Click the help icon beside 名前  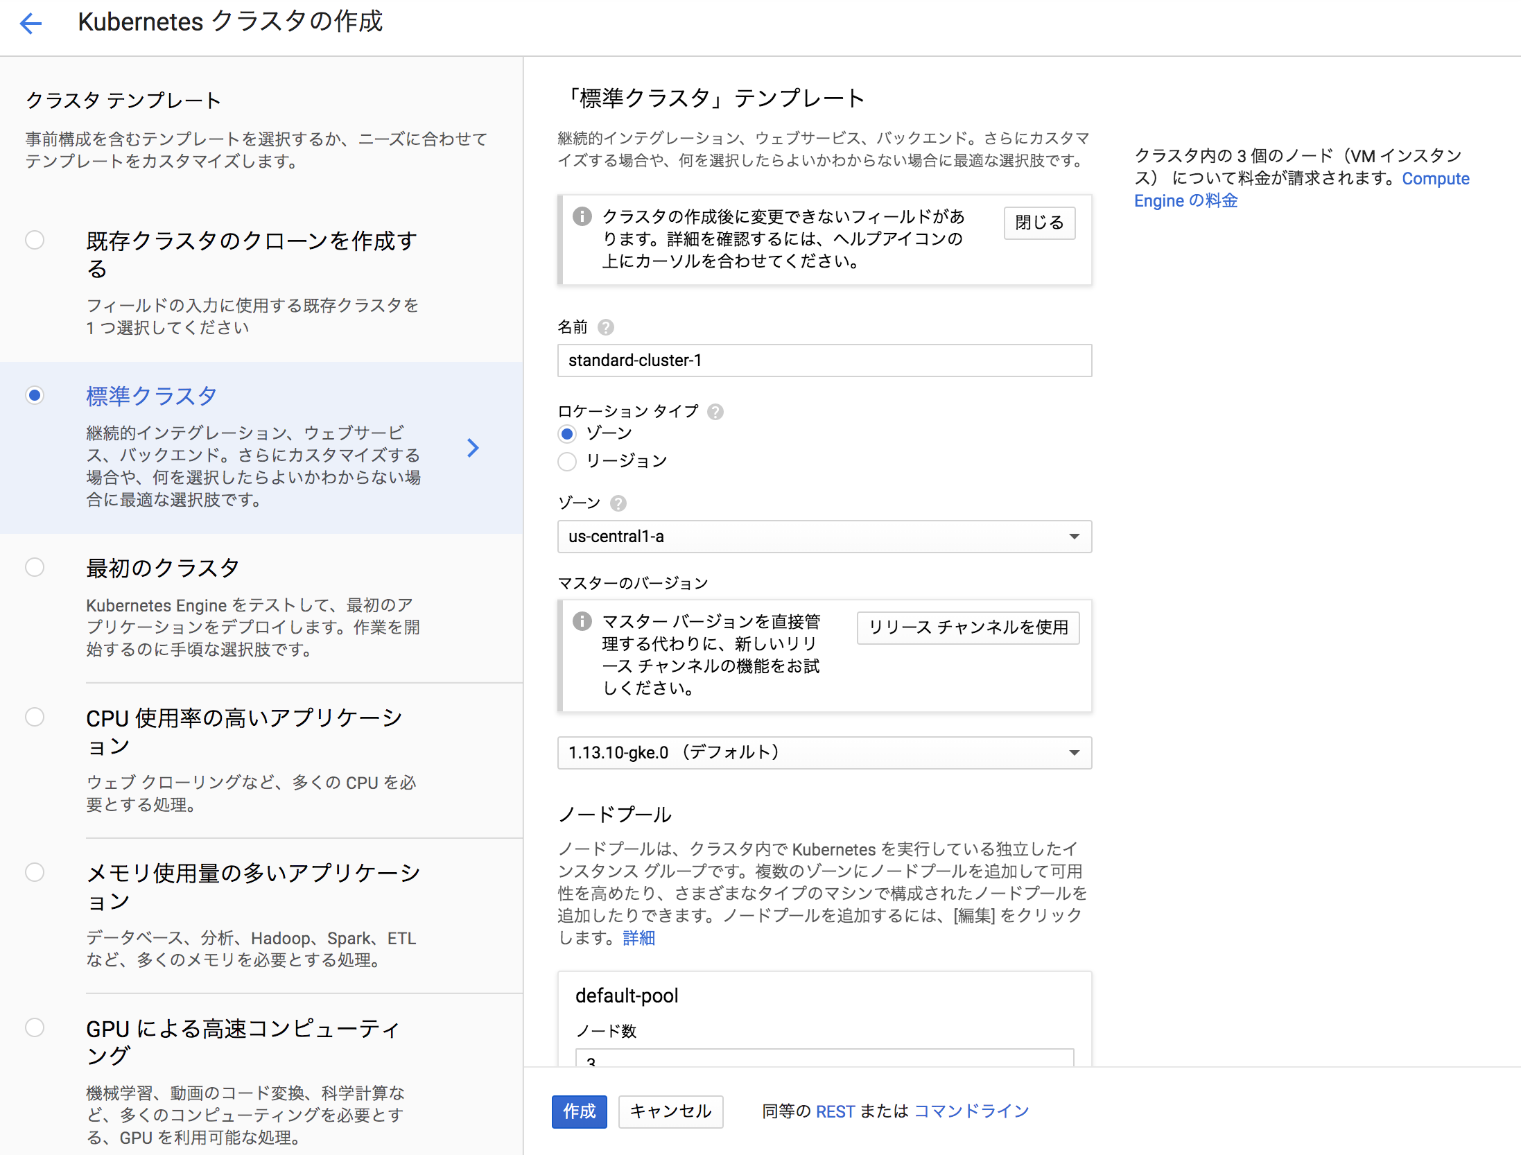[x=605, y=327]
